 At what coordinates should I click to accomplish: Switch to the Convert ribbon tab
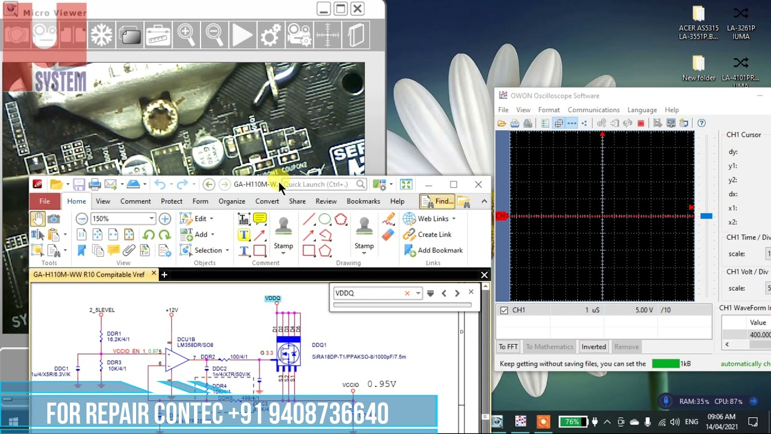tap(267, 201)
